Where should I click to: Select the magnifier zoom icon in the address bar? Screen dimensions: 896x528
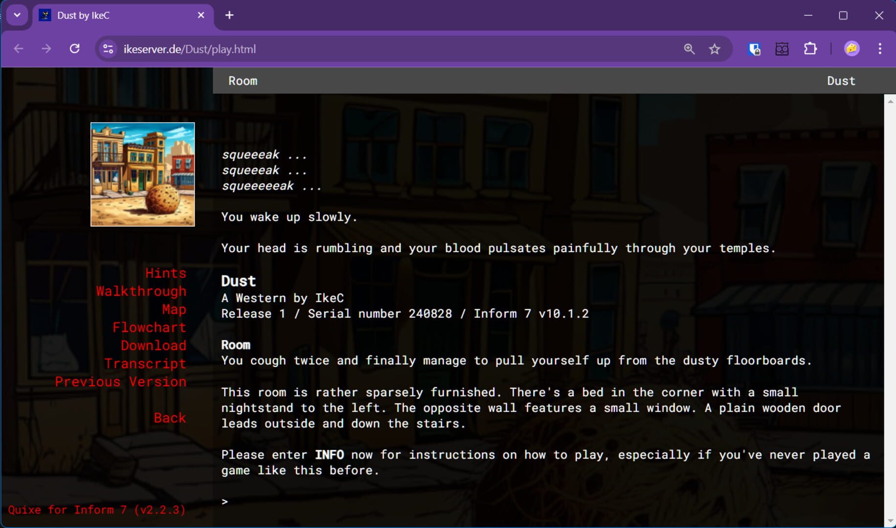689,49
